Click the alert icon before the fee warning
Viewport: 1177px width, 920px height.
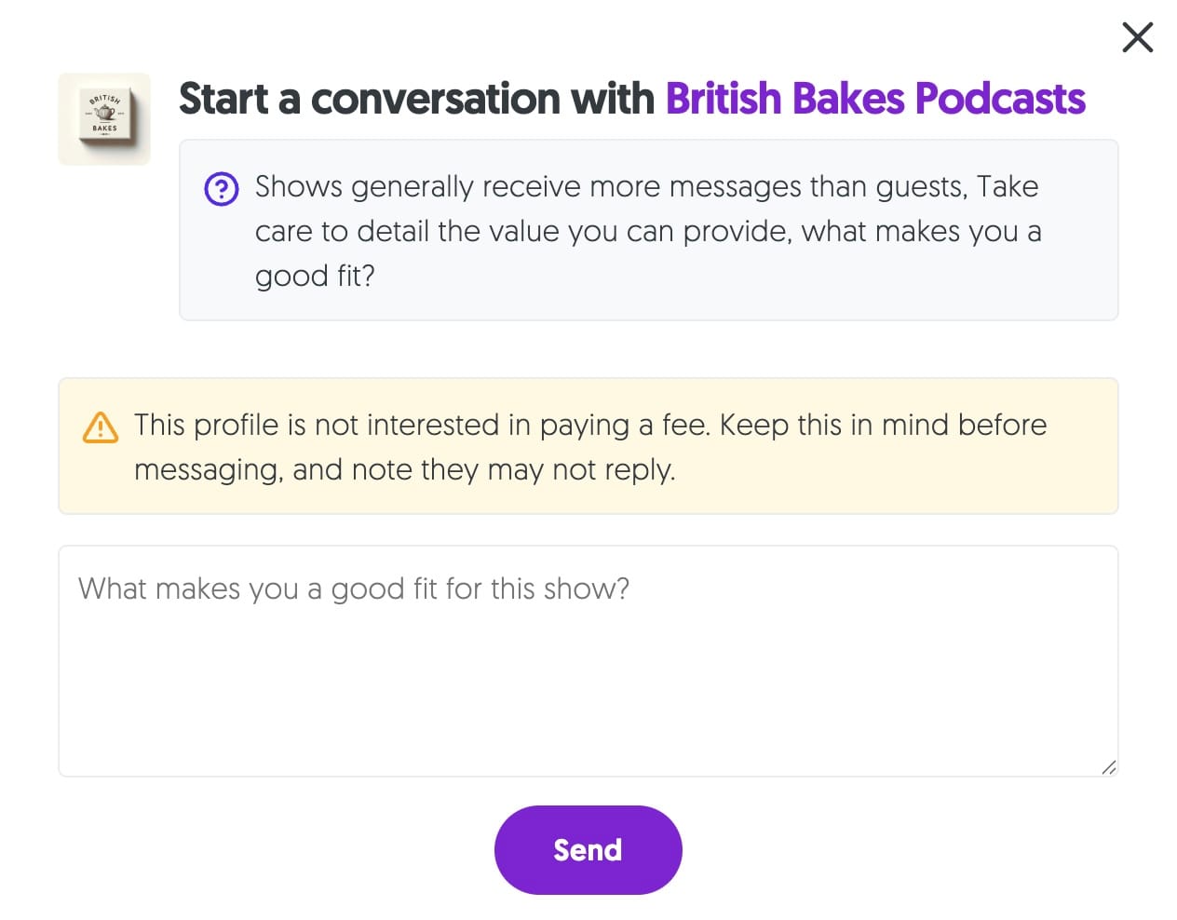pyautogui.click(x=100, y=427)
